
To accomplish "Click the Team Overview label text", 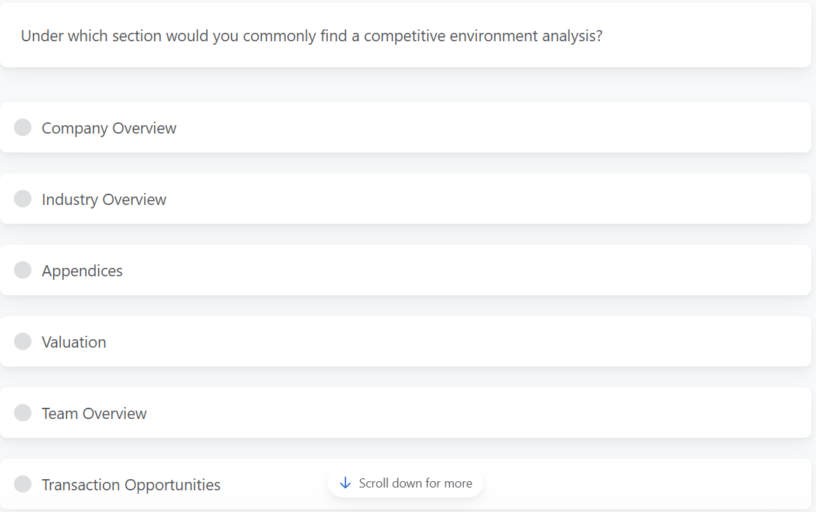I will tap(94, 413).
